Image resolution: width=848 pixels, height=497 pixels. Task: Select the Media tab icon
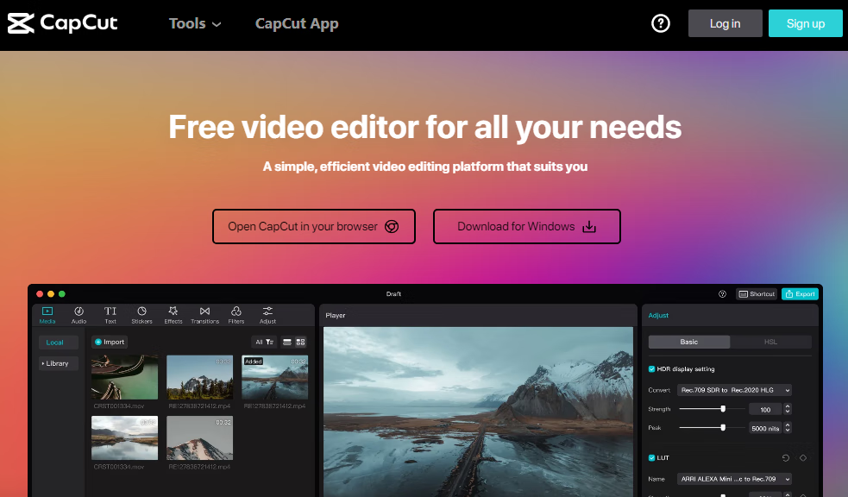pyautogui.click(x=47, y=315)
